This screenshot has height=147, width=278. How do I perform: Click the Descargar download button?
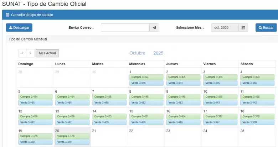click(x=19, y=28)
